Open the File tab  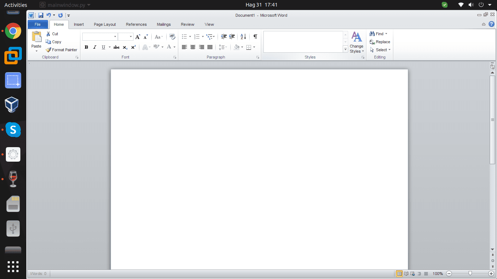click(37, 24)
